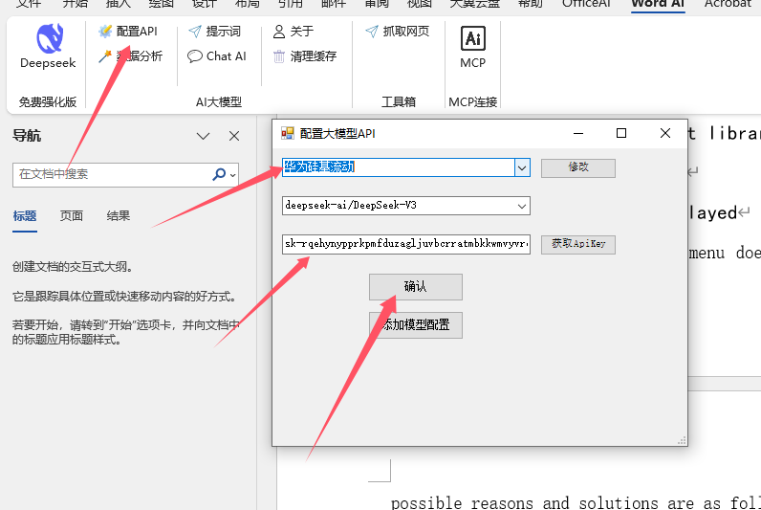The width and height of the screenshot is (761, 510).
Task: Open the search options dropdown arrow
Action: (x=233, y=175)
